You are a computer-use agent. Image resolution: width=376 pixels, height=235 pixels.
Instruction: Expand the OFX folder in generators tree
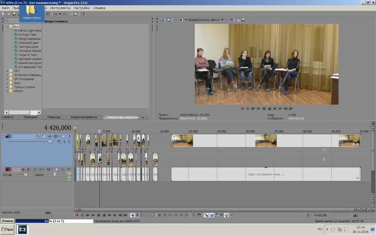coord(7,71)
